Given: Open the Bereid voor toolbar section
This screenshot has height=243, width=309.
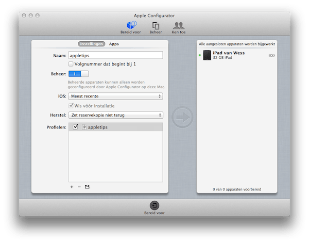Looking at the screenshot, I should 131,27.
